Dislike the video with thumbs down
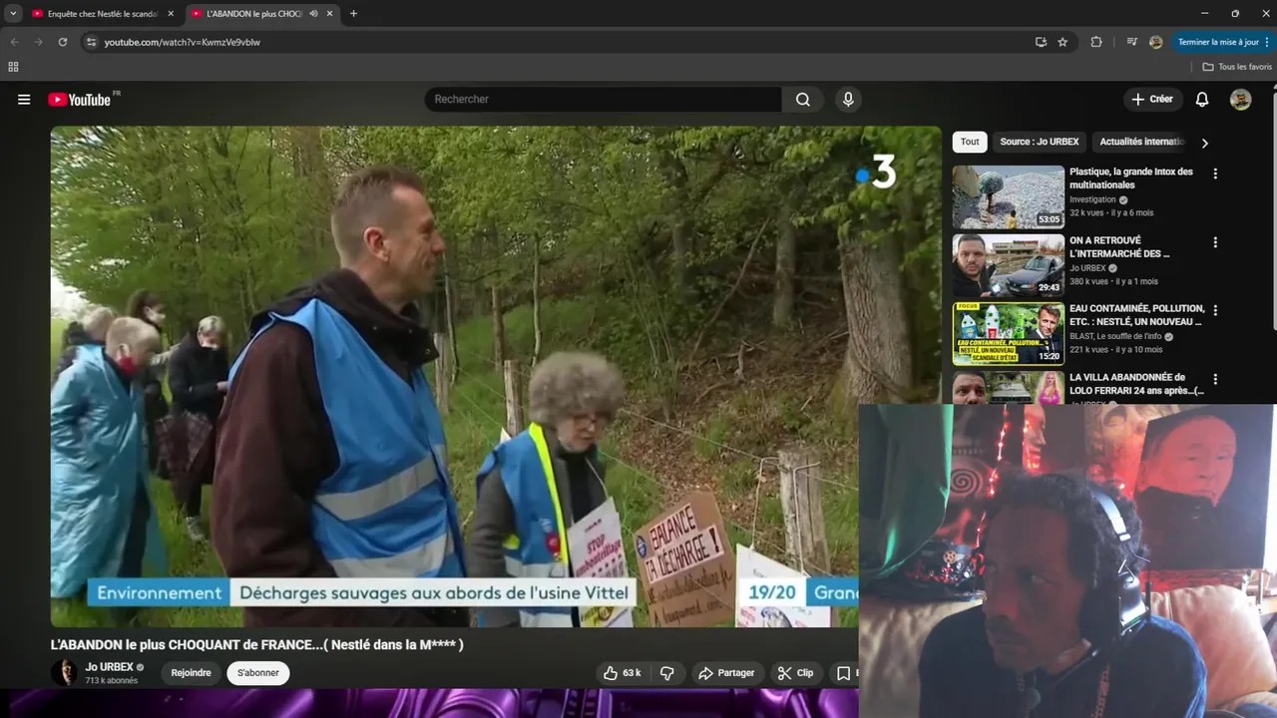 pyautogui.click(x=666, y=673)
